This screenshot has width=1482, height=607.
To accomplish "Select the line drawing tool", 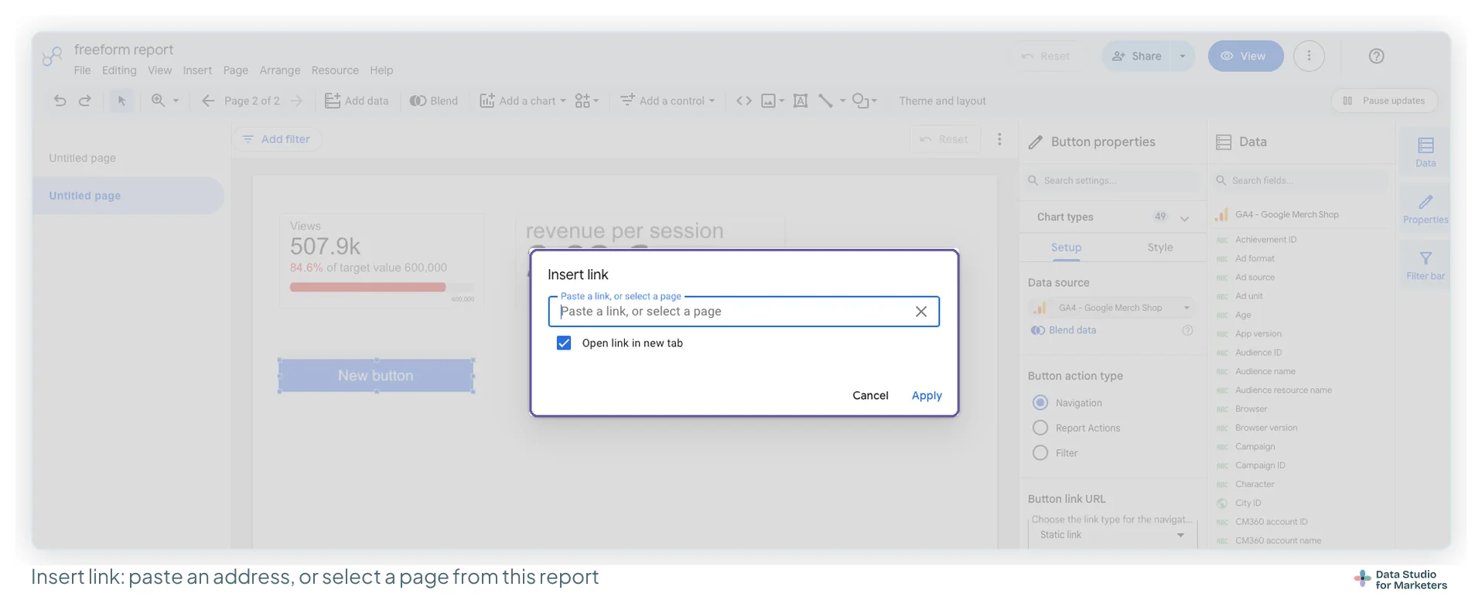I will (x=825, y=101).
